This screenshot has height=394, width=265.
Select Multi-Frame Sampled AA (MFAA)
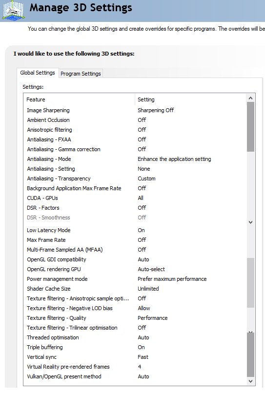click(x=65, y=250)
